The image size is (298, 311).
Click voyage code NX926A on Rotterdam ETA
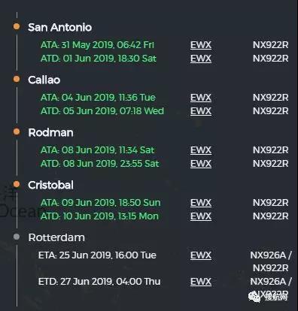[x=268, y=255]
